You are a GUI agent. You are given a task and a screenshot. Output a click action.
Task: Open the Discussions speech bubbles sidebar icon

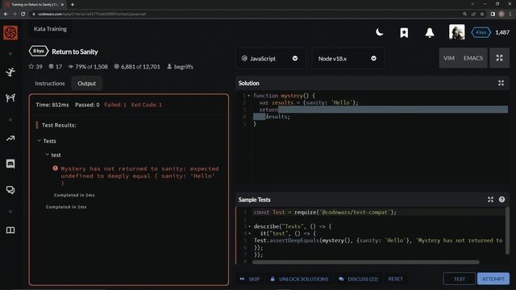[10, 190]
